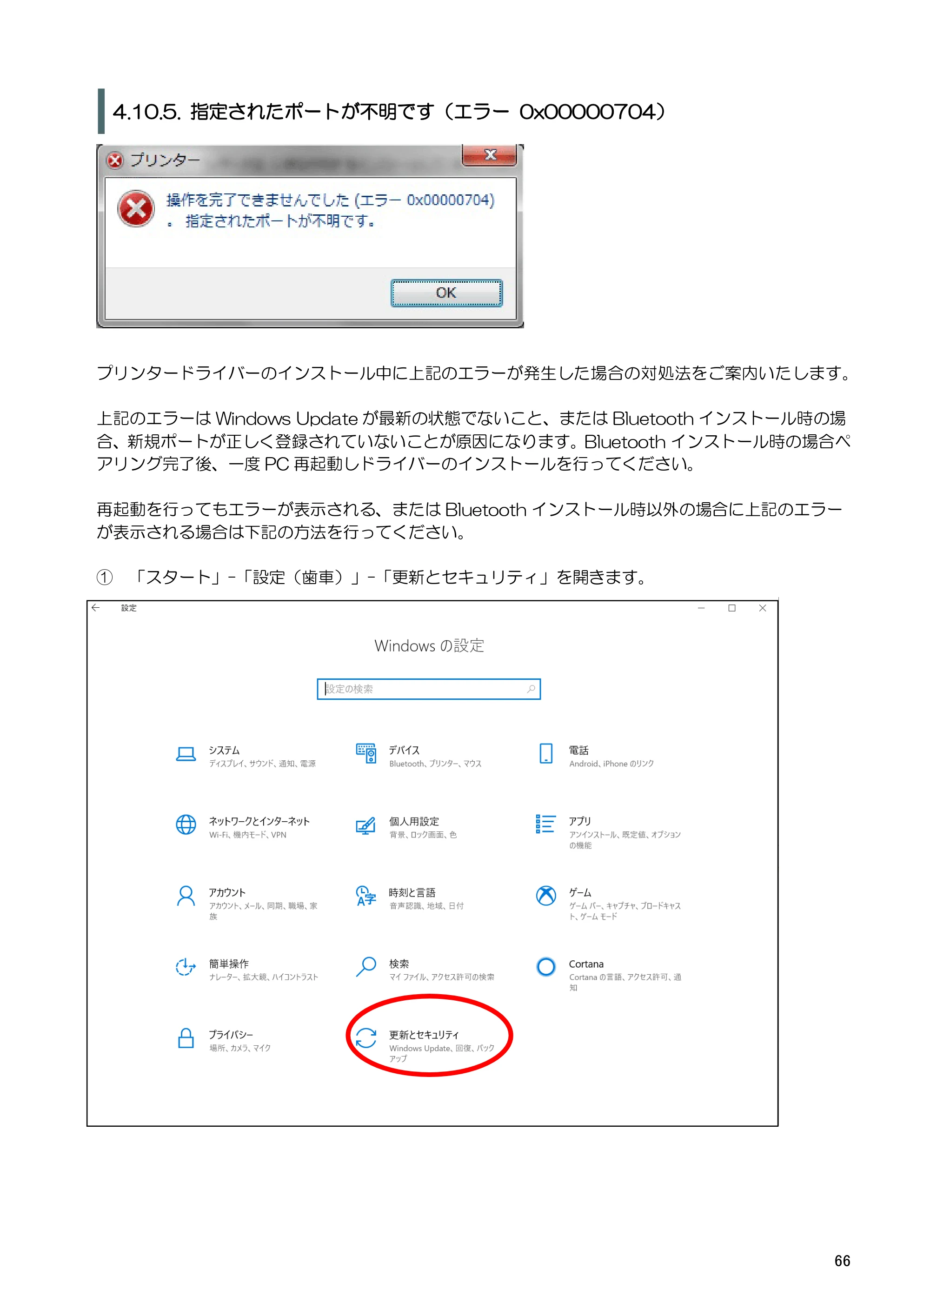Viewport: 930px width, 1316px height.
Task: Click the text ディスプレイ、サウンド、通知、電源
Action: point(262,764)
